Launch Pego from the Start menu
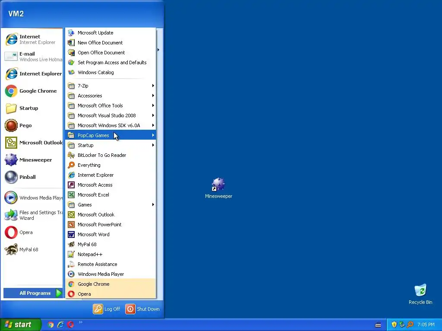This screenshot has width=442, height=331. coord(33,125)
